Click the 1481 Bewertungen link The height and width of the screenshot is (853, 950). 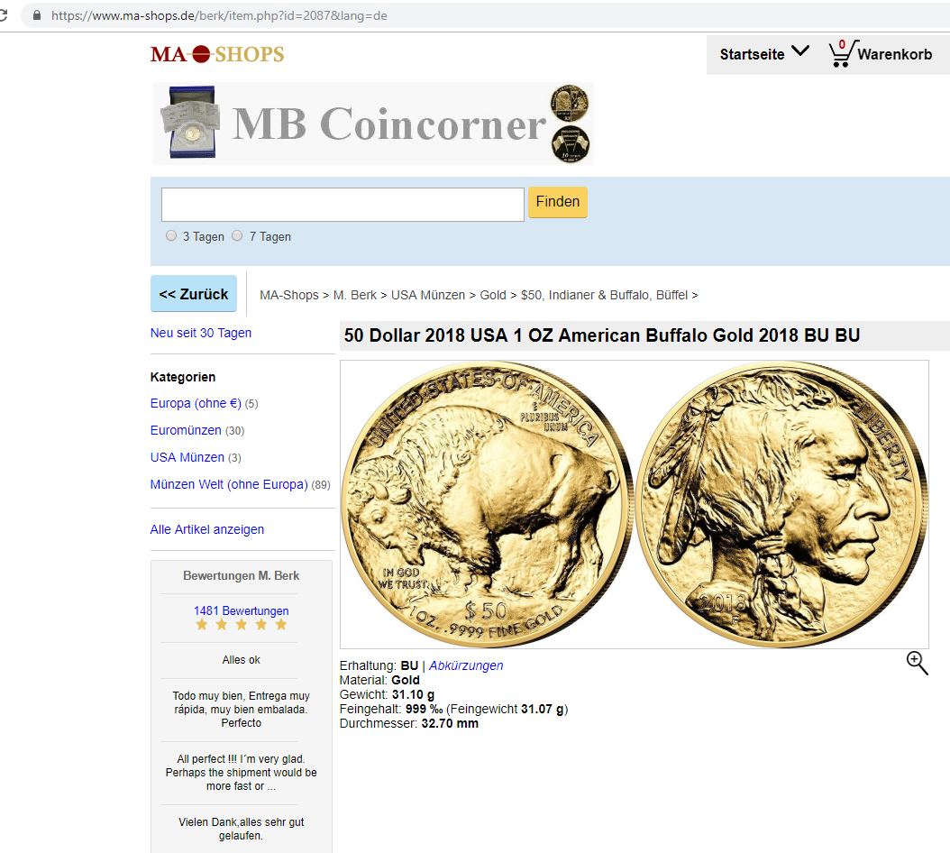(242, 610)
